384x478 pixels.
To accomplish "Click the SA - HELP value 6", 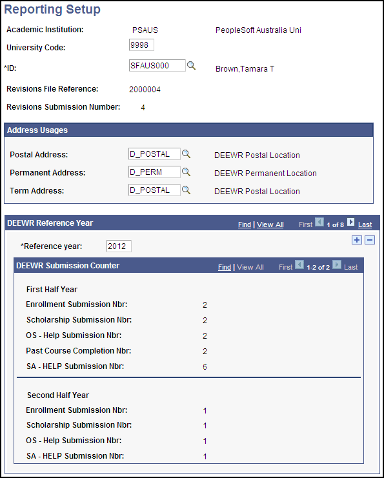I will point(205,367).
